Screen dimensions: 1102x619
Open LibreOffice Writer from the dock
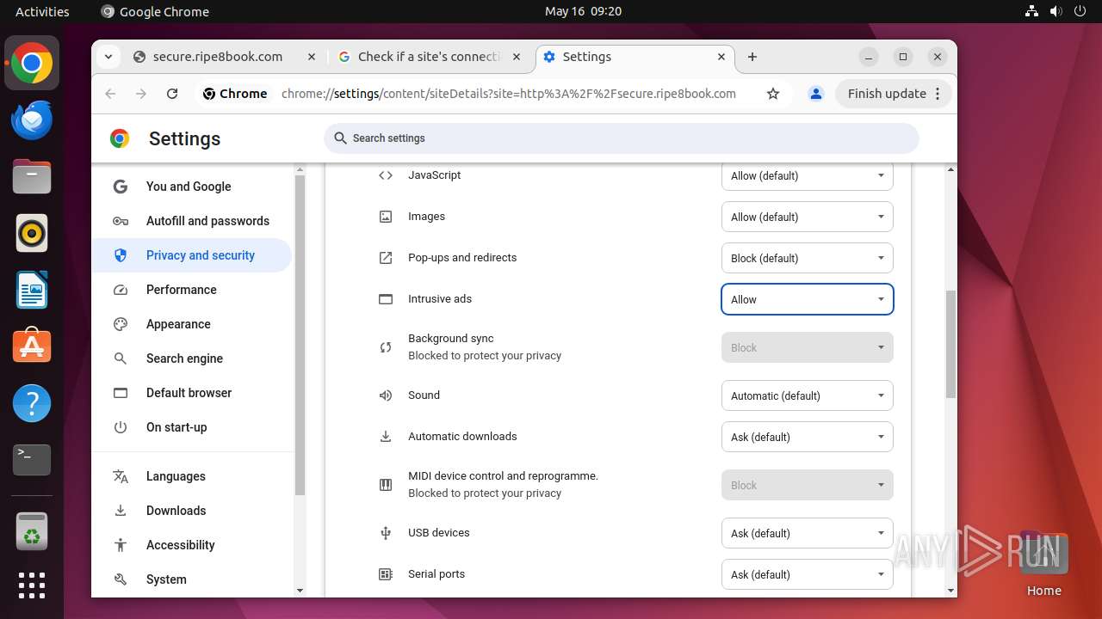pyautogui.click(x=32, y=290)
